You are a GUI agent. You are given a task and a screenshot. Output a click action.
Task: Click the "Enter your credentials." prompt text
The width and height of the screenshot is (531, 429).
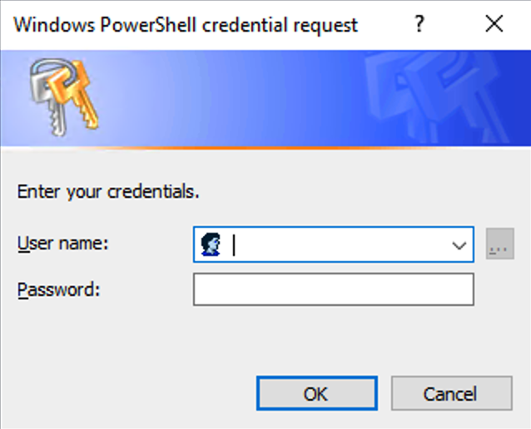(x=108, y=192)
